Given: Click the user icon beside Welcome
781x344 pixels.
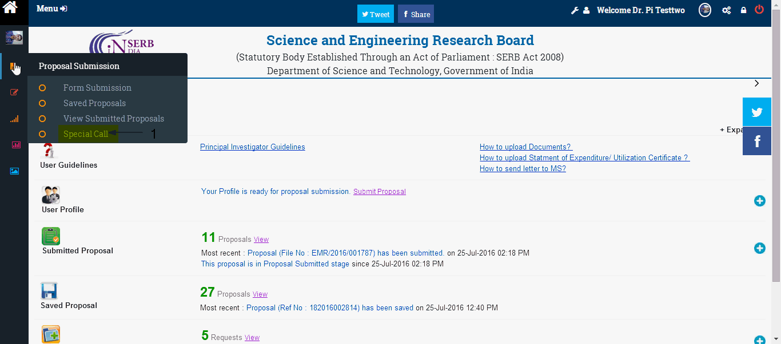Looking at the screenshot, I should (587, 10).
